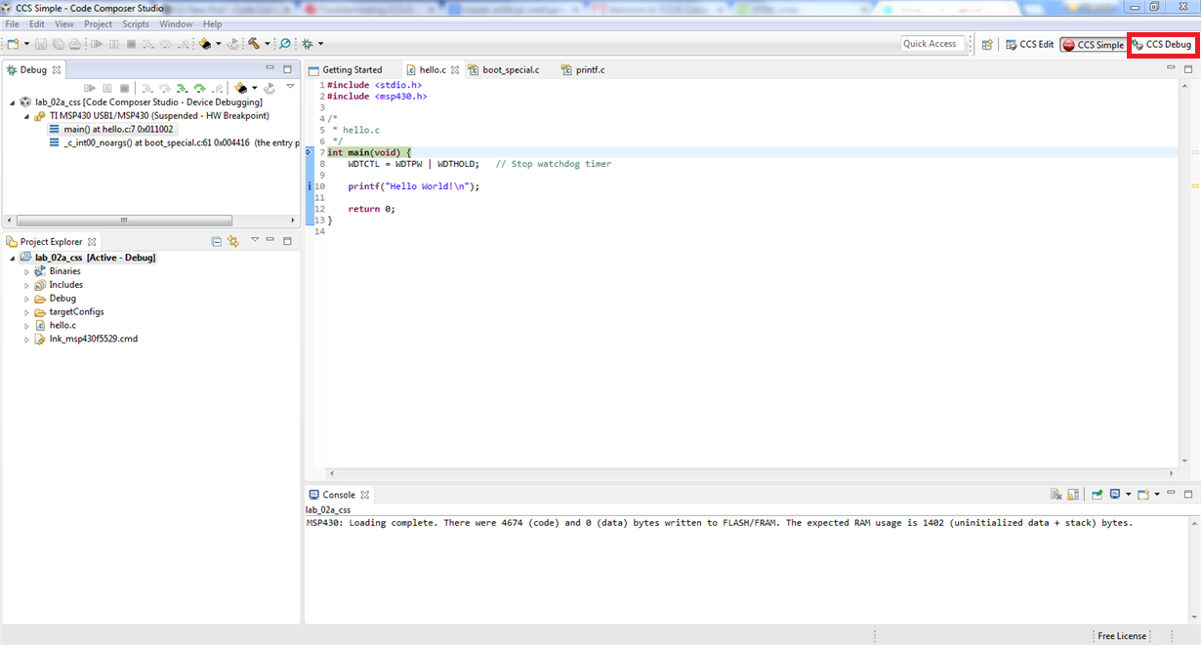Click the Open Perspective icon

click(987, 45)
